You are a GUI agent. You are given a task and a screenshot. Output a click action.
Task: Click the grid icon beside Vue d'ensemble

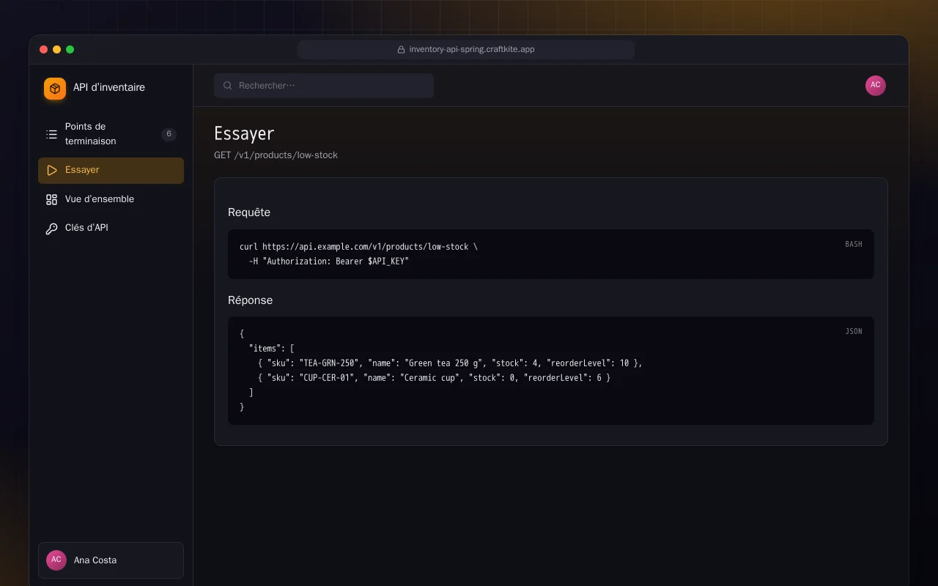click(x=51, y=199)
